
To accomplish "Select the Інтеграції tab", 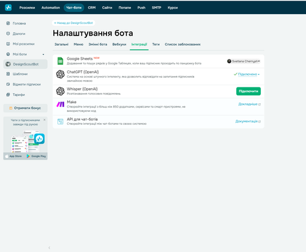I will click(139, 44).
